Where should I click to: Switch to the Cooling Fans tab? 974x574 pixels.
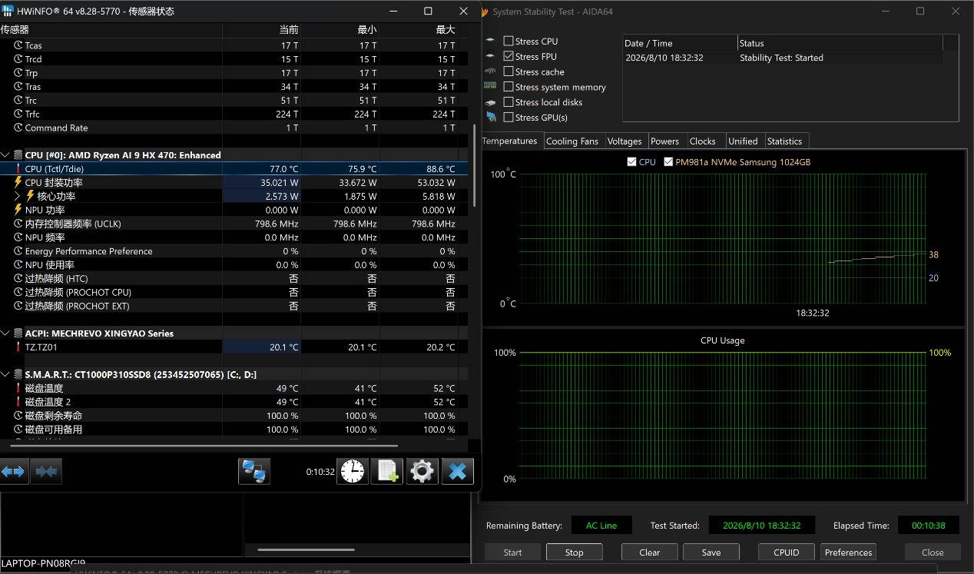(571, 141)
